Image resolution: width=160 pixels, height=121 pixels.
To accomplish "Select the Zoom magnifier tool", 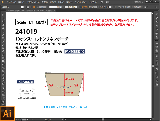I will coord(3,105).
